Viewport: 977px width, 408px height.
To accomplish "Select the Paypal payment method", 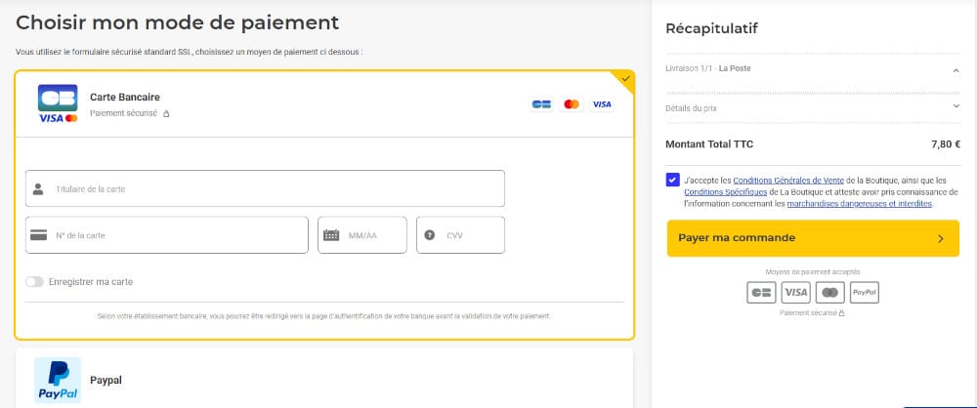I will [106, 380].
